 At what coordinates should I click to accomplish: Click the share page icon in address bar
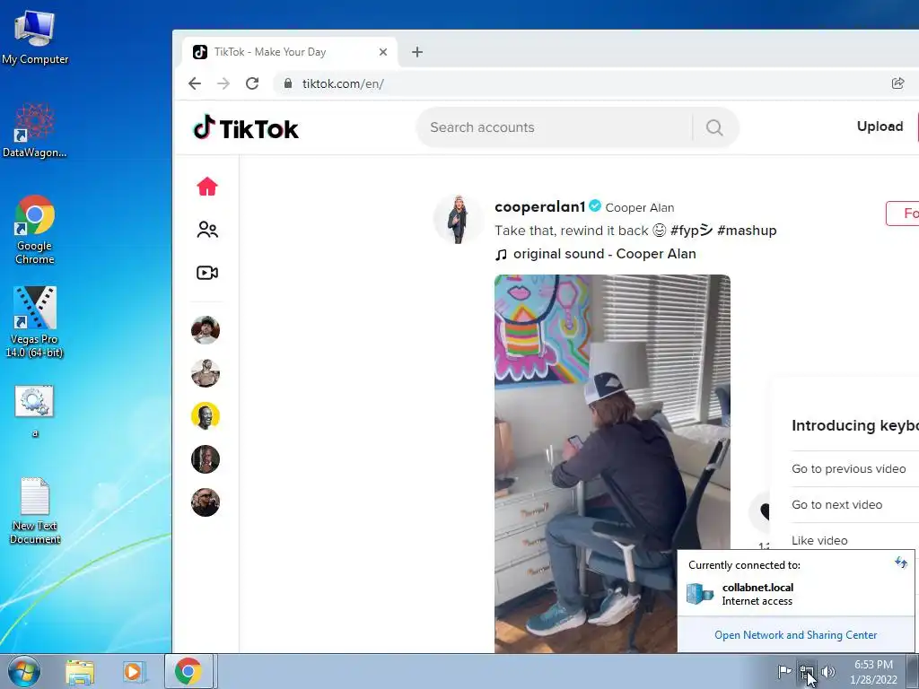tap(897, 83)
